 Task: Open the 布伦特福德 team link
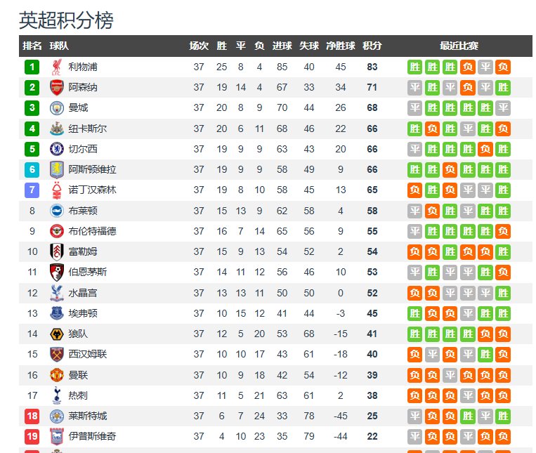[92, 231]
